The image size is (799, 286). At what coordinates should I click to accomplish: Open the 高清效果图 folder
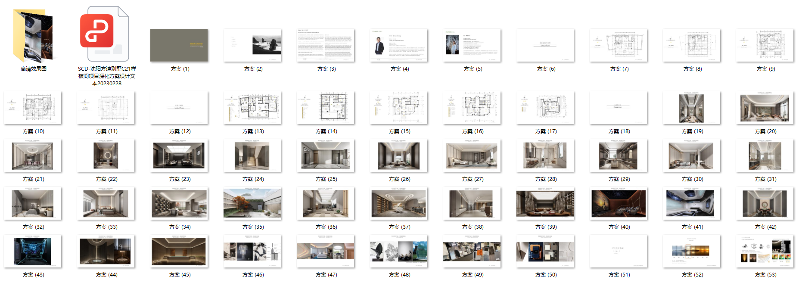33,36
